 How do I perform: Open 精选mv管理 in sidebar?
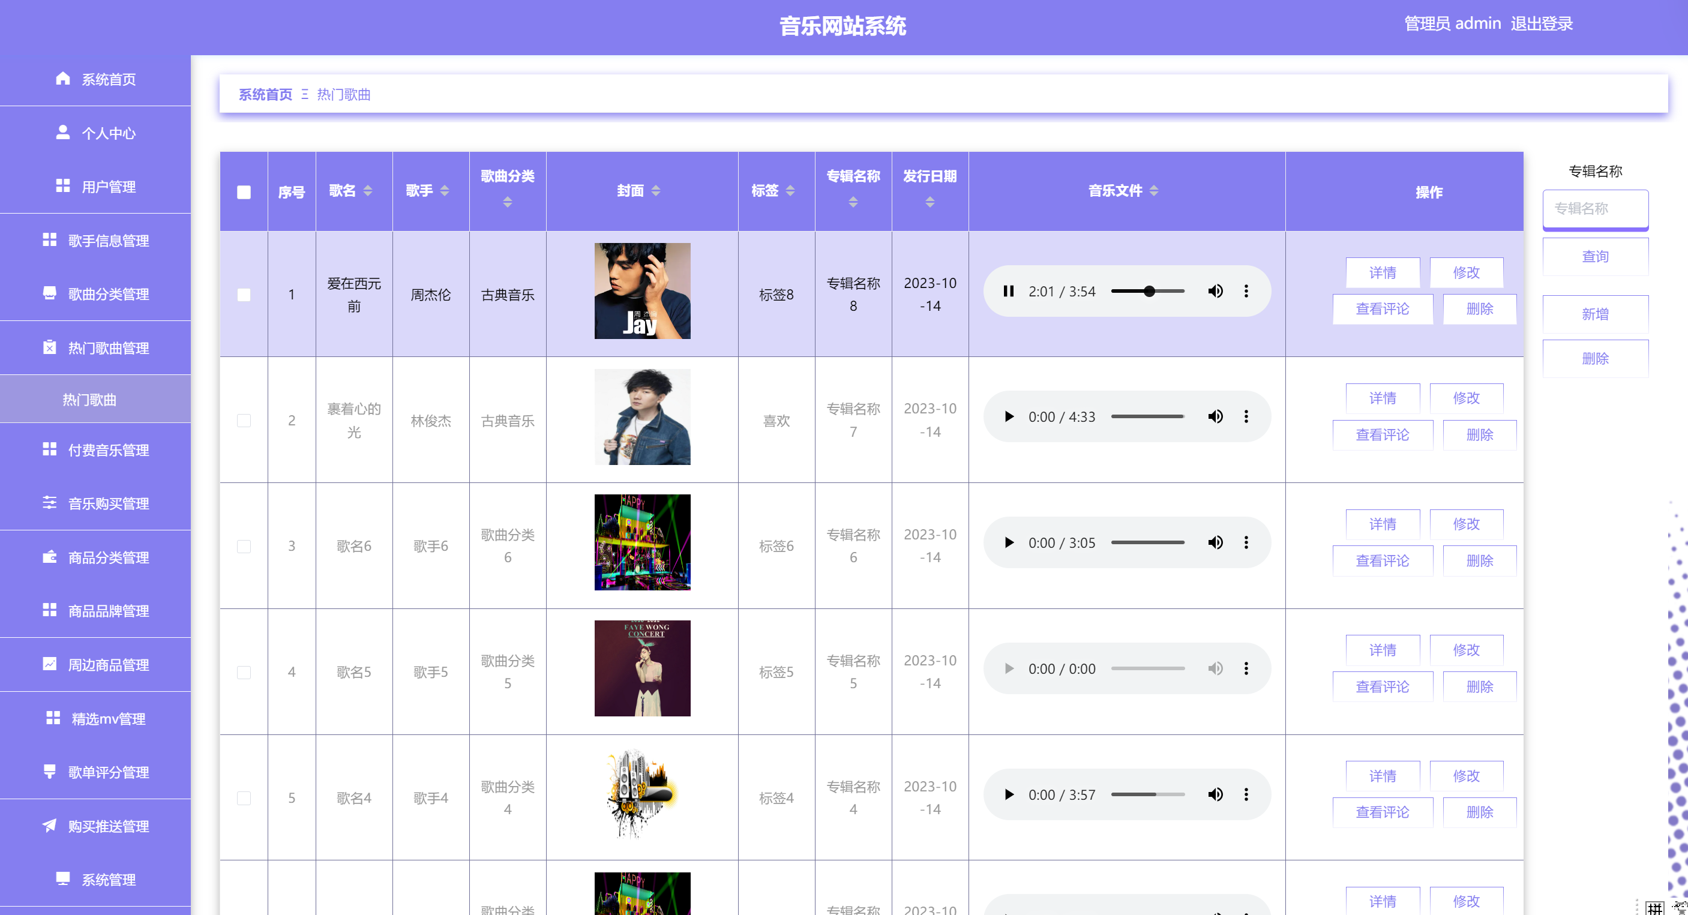tap(95, 719)
